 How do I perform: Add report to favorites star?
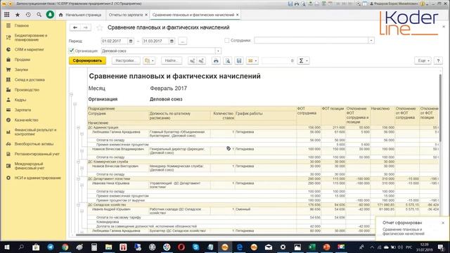click(x=100, y=27)
